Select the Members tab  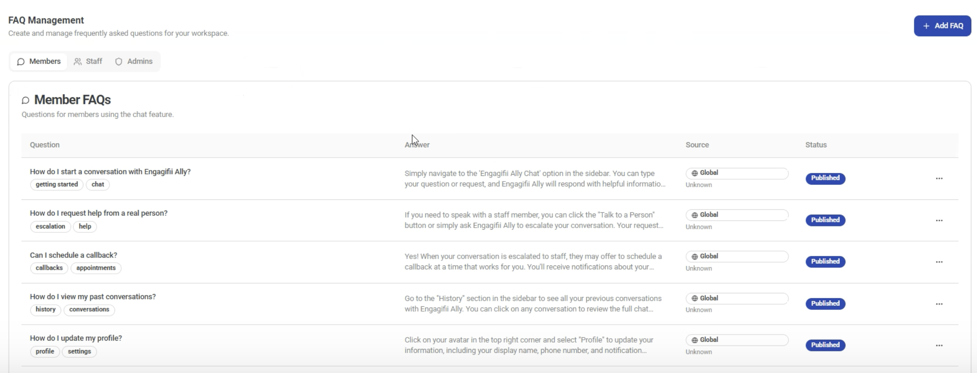click(x=39, y=61)
